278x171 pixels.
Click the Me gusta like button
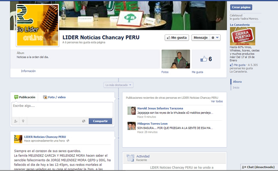coord(177,38)
